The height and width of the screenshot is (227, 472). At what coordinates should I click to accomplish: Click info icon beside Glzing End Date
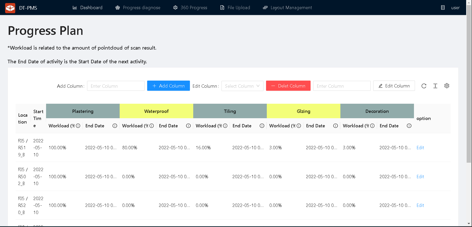tap(336, 126)
